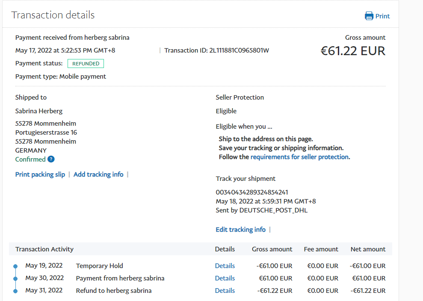
Task: Click the May 30 timeline dot marker
Action: click(x=15, y=278)
